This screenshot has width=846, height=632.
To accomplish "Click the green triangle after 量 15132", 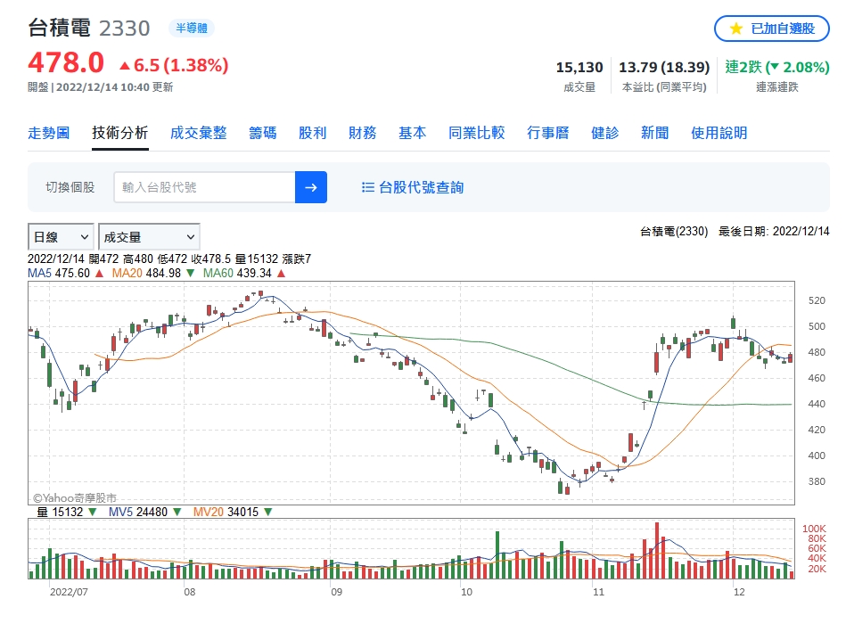I will point(92,512).
